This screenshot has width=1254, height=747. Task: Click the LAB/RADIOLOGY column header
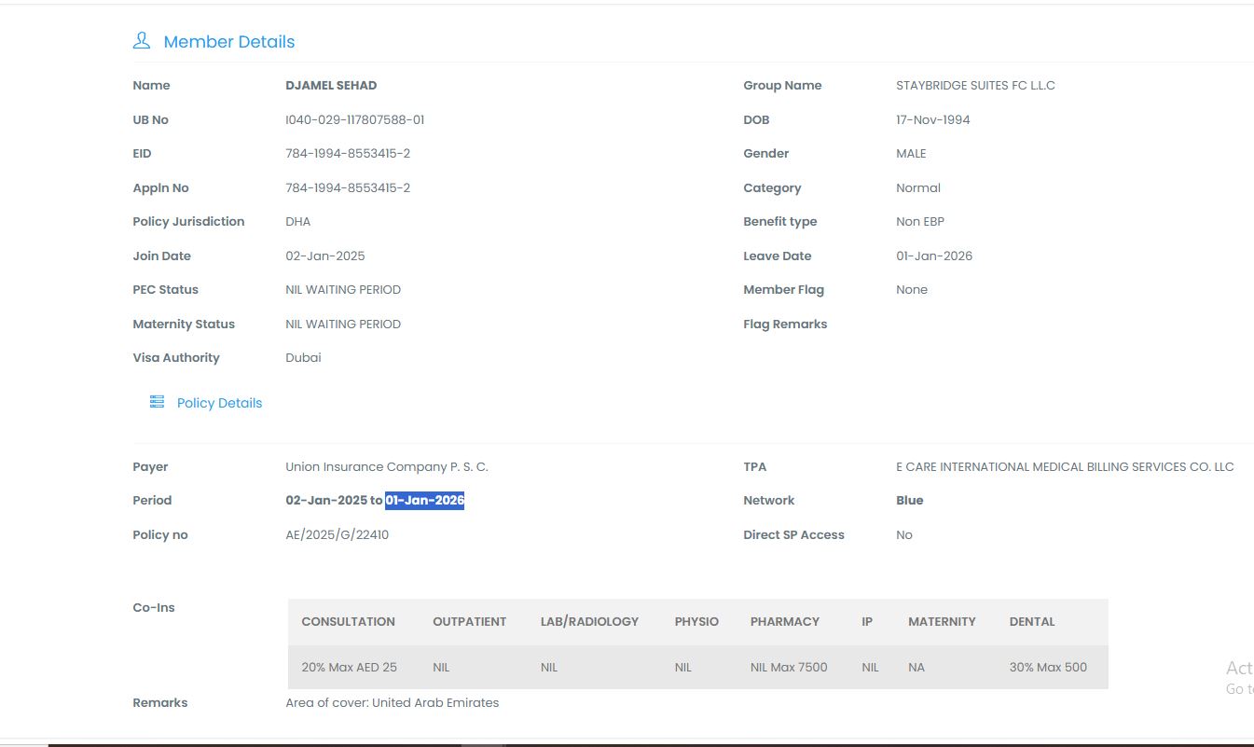click(x=590, y=622)
